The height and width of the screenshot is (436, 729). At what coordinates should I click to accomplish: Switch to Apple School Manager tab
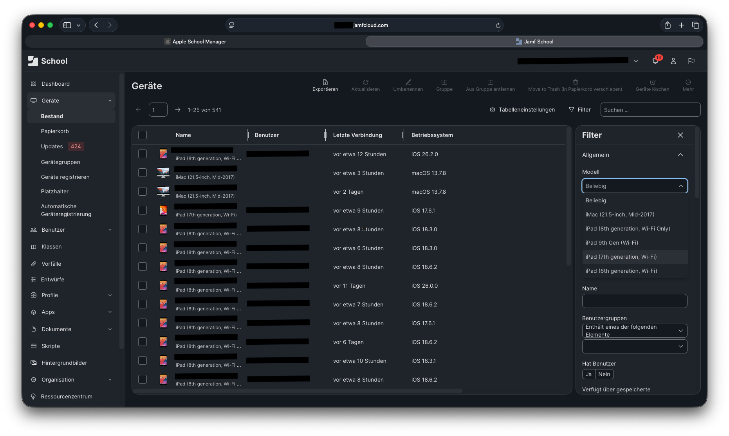click(195, 41)
